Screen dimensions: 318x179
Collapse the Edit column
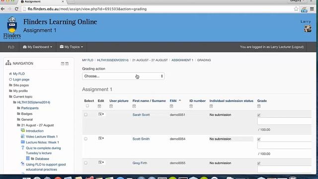99,106
